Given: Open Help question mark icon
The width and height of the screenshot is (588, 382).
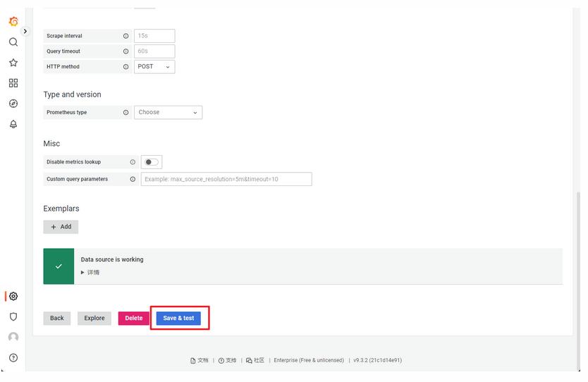Looking at the screenshot, I should (13, 357).
